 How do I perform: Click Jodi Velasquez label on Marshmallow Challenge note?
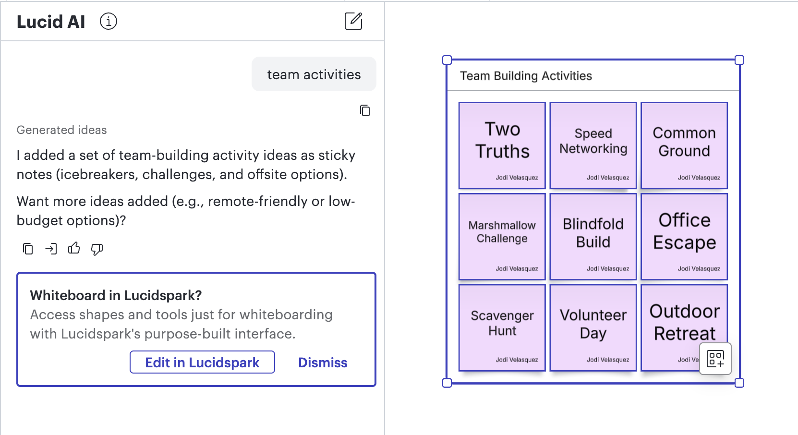pyautogui.click(x=517, y=269)
